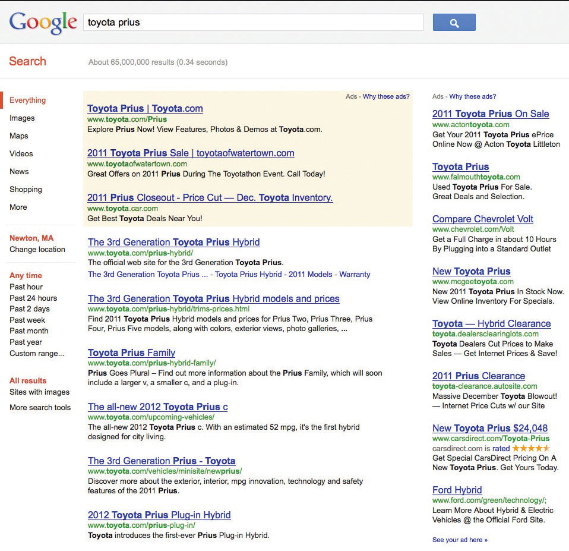Switch to Videos results

[x=21, y=153]
